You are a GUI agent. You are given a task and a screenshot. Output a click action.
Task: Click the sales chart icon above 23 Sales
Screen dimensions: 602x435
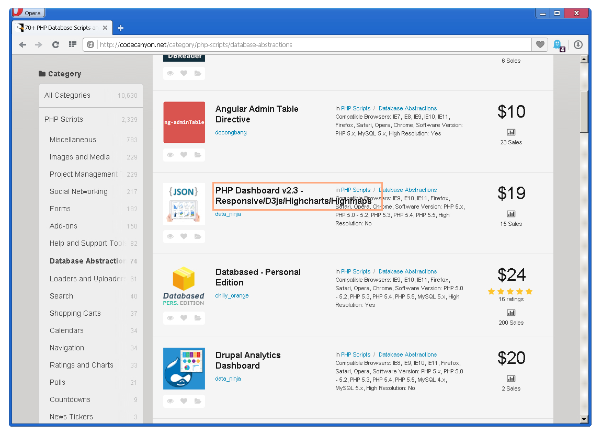[511, 132]
